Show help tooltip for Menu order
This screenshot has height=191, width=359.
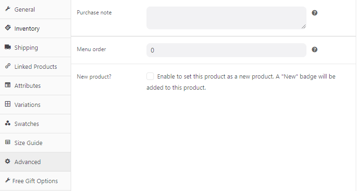[x=314, y=49]
